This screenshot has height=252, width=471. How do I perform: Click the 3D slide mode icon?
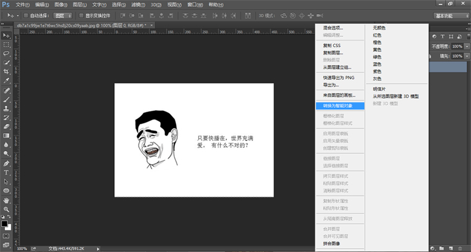coord(310,15)
